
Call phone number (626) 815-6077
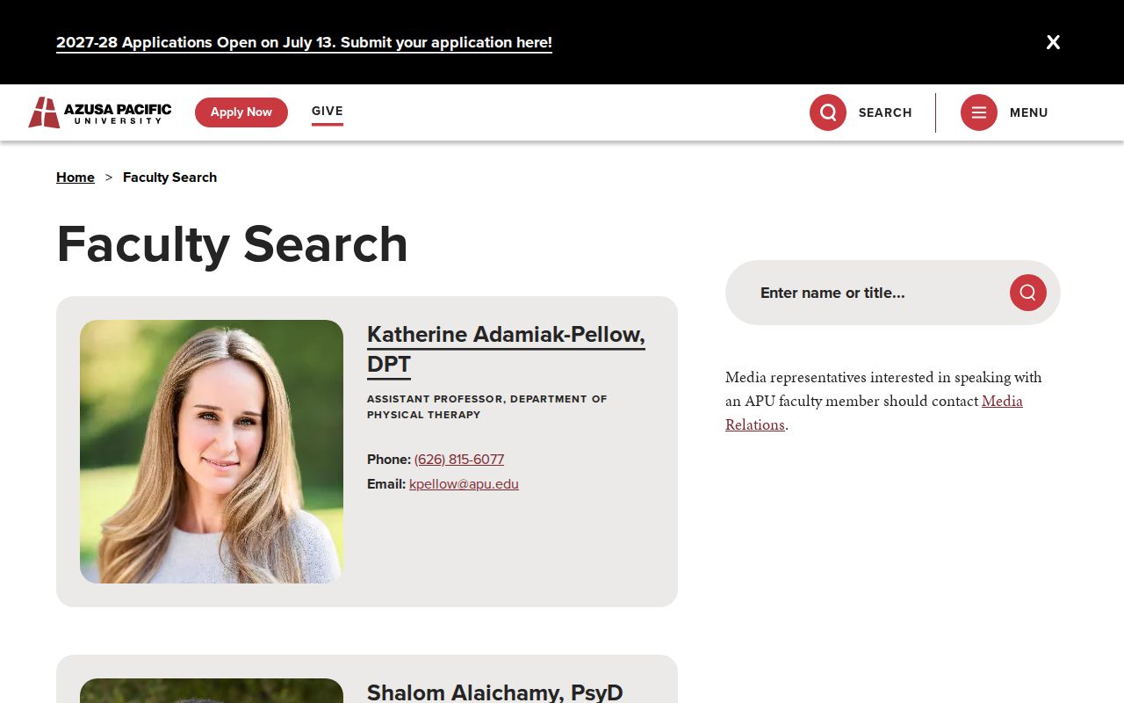coord(459,460)
